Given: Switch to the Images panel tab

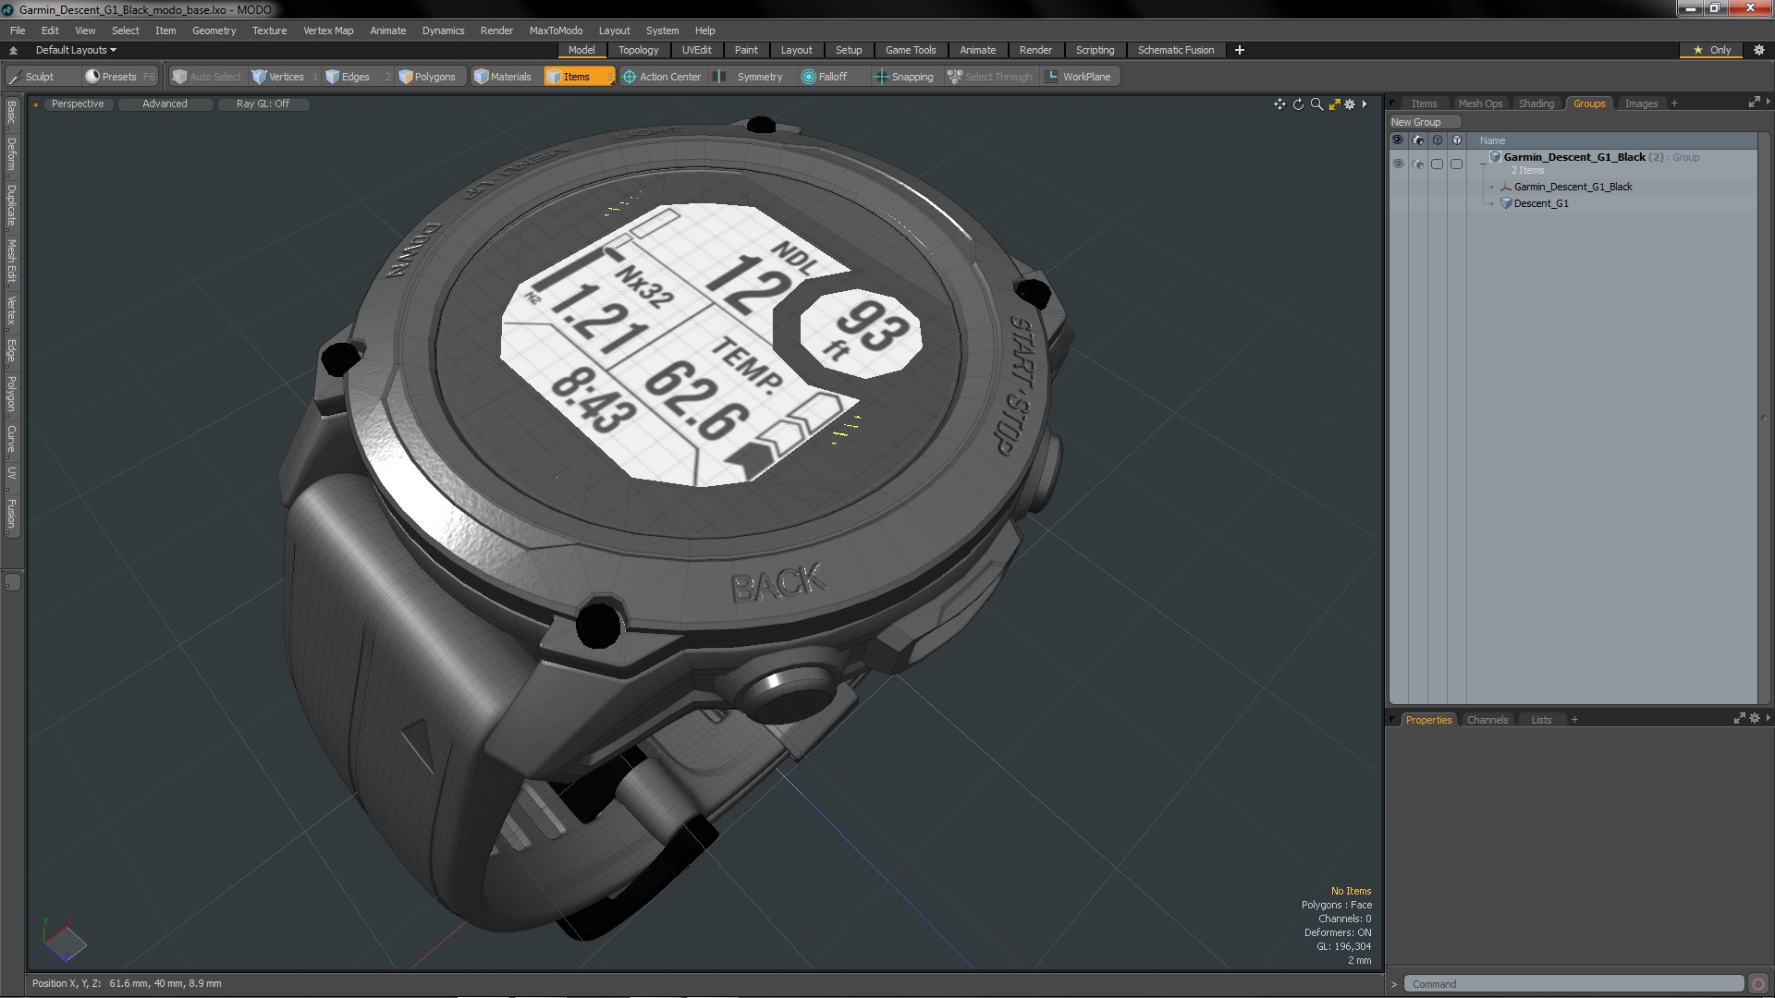Looking at the screenshot, I should click(1641, 103).
